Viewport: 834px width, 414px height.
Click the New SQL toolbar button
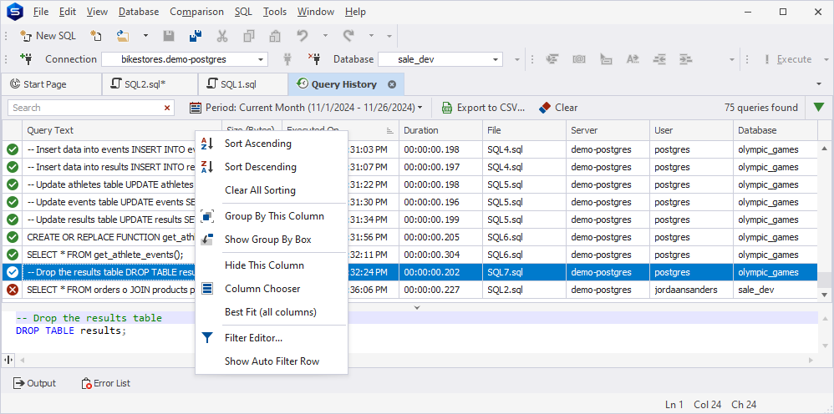pyautogui.click(x=48, y=36)
